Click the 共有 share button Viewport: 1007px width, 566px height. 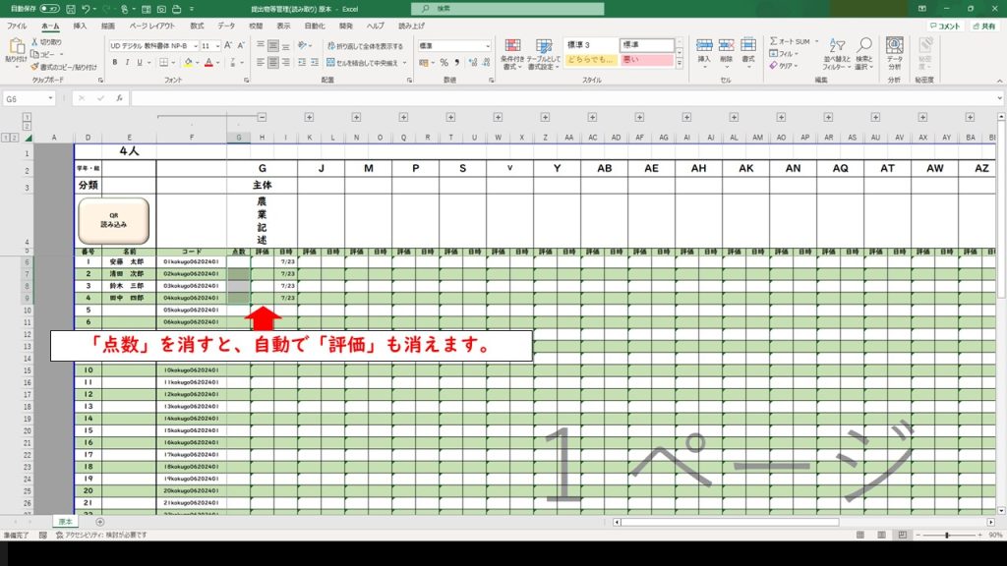[984, 27]
